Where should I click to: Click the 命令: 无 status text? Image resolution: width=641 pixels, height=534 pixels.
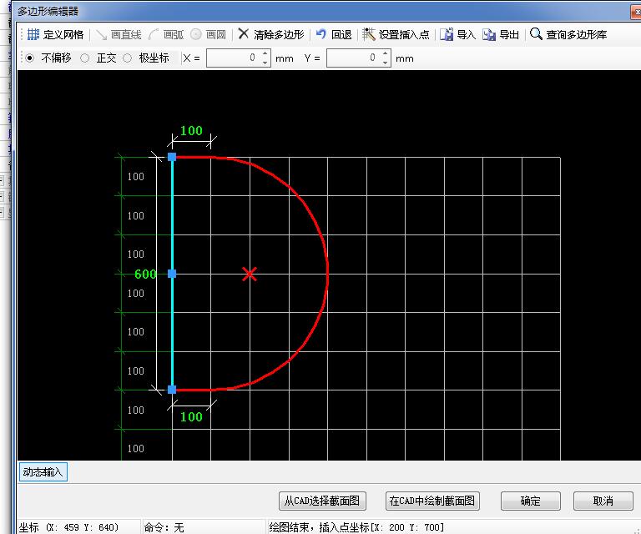click(164, 527)
